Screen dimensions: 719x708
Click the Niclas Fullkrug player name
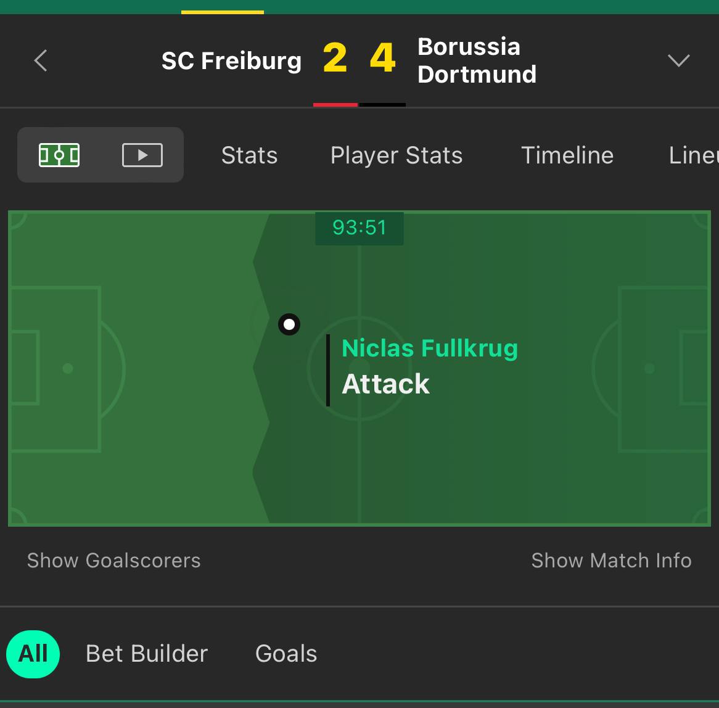click(430, 348)
